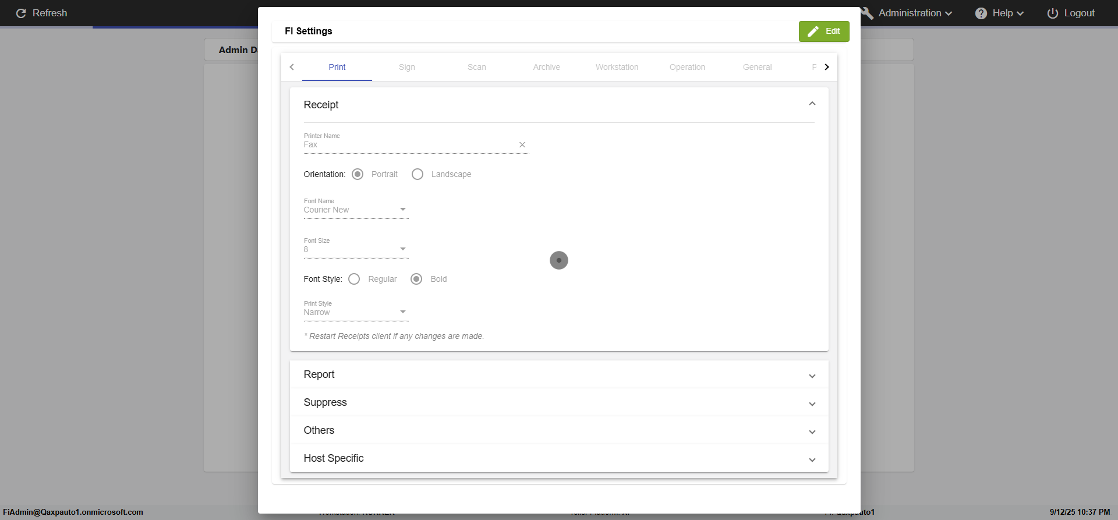Viewport: 1118px width, 520px height.
Task: Open the Print Style dropdown
Action: click(356, 312)
